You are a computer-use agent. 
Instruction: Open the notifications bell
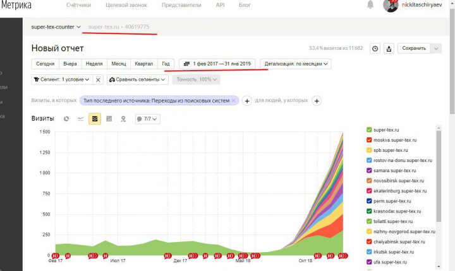370,4
